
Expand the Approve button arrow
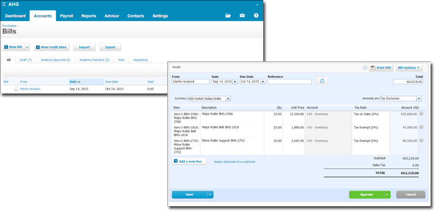pyautogui.click(x=387, y=194)
